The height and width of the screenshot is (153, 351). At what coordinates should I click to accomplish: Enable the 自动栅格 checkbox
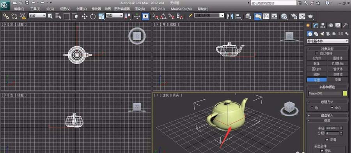click(317, 53)
